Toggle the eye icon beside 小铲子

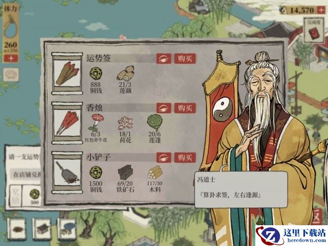164,157
